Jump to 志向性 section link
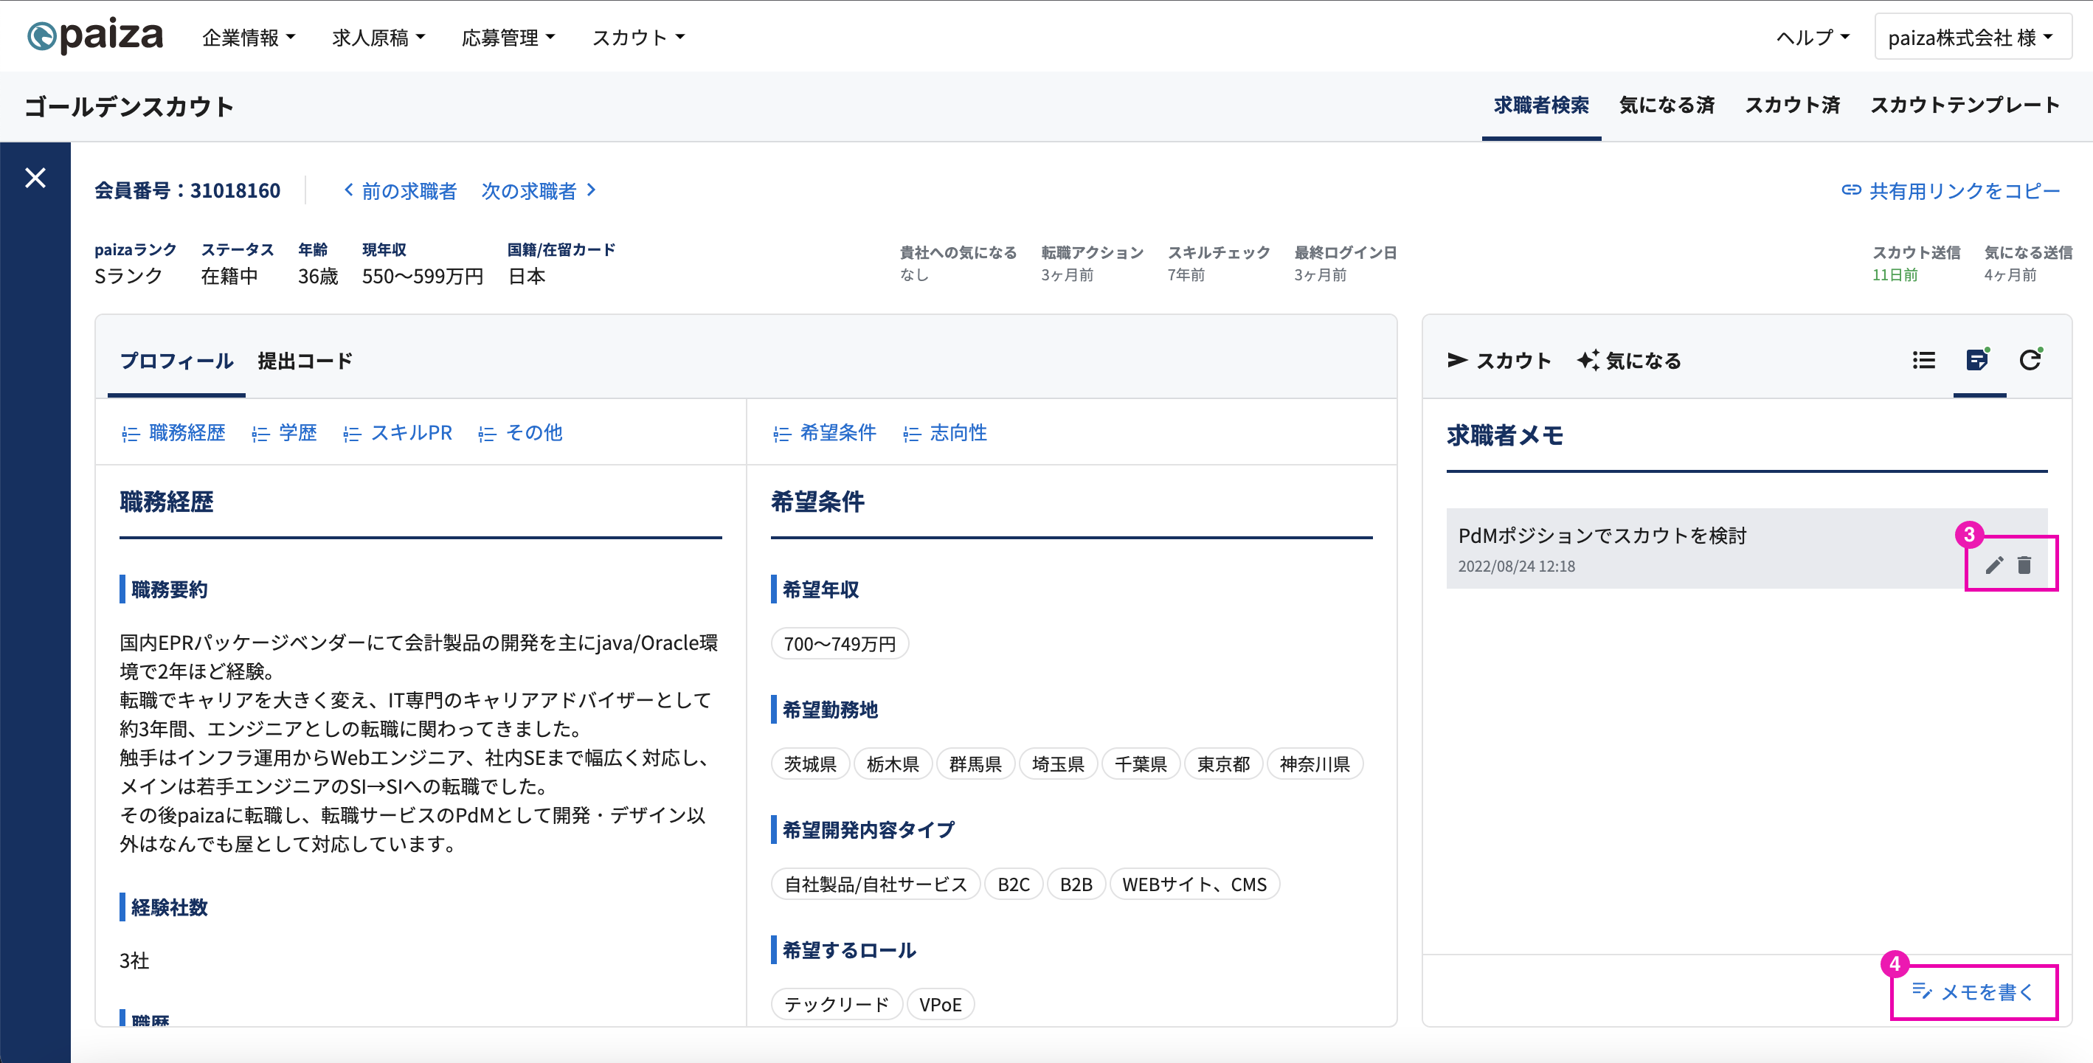The image size is (2093, 1063). (945, 433)
